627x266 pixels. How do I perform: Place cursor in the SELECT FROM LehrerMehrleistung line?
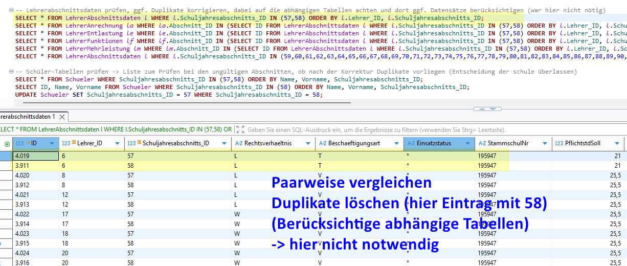click(321, 49)
